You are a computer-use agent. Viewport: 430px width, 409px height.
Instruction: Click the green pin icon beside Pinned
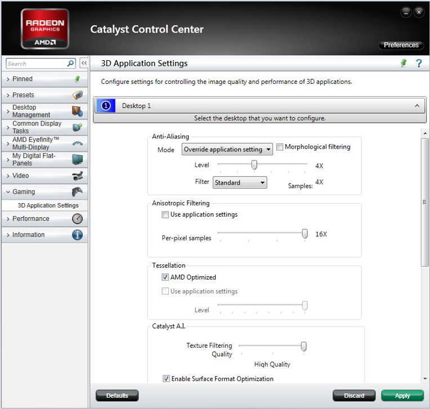(77, 79)
